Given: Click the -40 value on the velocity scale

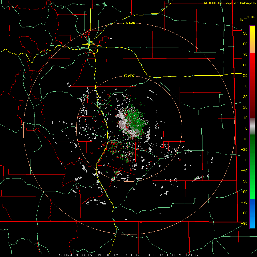Looking at the screenshot, I should tap(244, 171).
